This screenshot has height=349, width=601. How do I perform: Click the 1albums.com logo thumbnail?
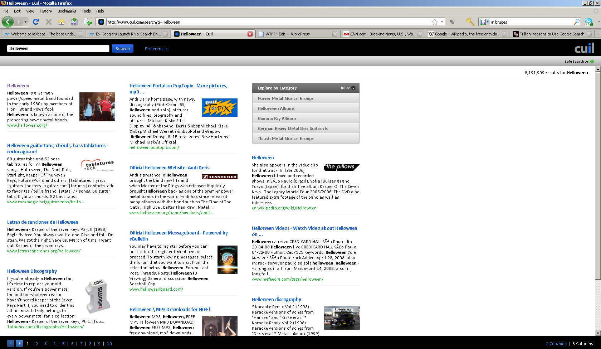[98, 296]
